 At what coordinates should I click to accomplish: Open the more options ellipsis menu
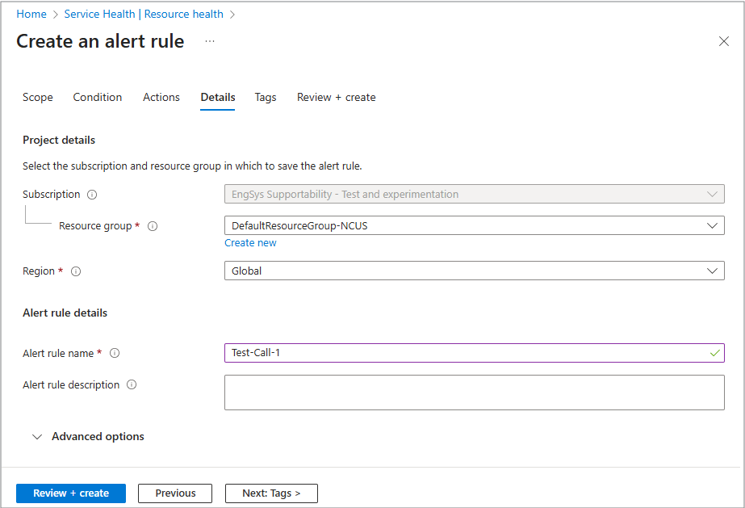[210, 41]
